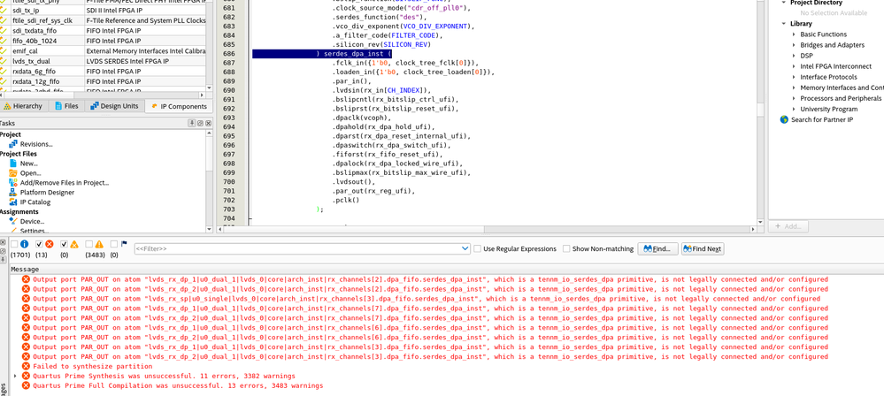Collapse the Project Directory node

coord(784,3)
